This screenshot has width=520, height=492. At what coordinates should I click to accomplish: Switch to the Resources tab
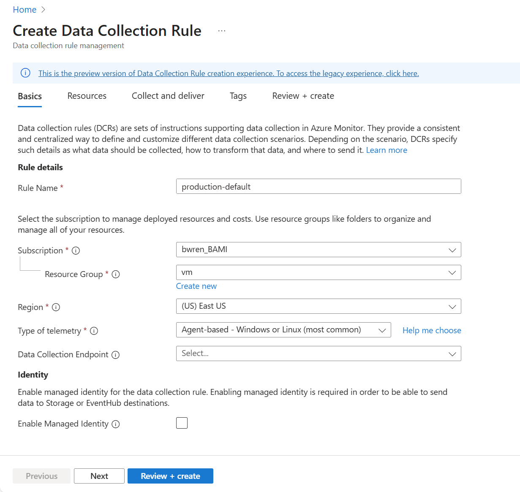[87, 96]
